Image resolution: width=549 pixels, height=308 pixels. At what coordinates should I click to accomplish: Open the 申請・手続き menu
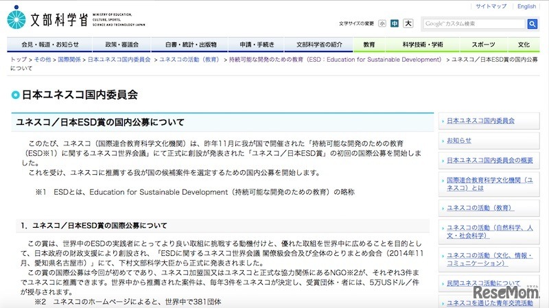[x=257, y=45]
